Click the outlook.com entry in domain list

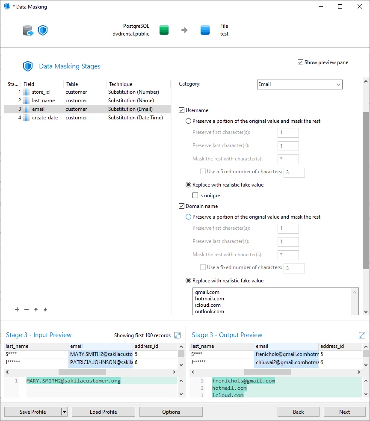[210, 311]
